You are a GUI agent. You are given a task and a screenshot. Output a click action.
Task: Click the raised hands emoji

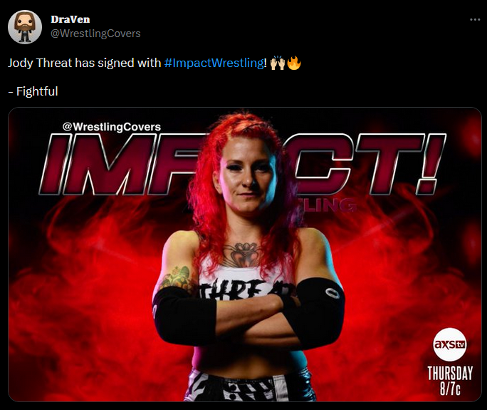coord(278,63)
